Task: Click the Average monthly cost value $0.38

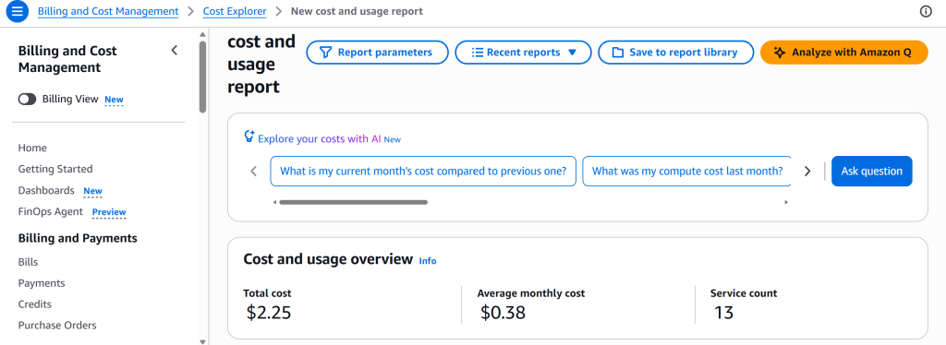Action: pos(503,313)
